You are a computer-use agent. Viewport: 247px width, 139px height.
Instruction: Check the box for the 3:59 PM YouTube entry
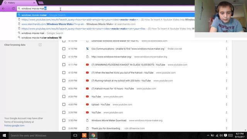pos(64,112)
